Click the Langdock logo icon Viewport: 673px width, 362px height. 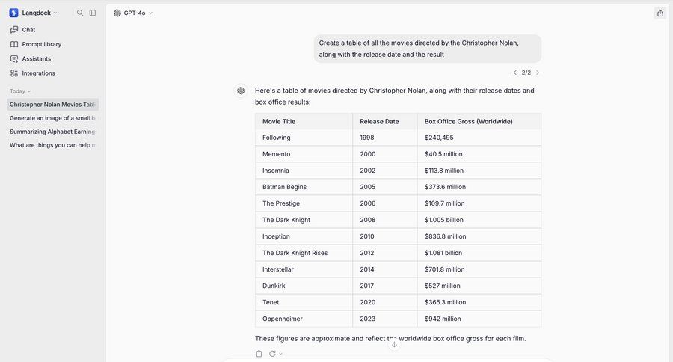tap(14, 13)
